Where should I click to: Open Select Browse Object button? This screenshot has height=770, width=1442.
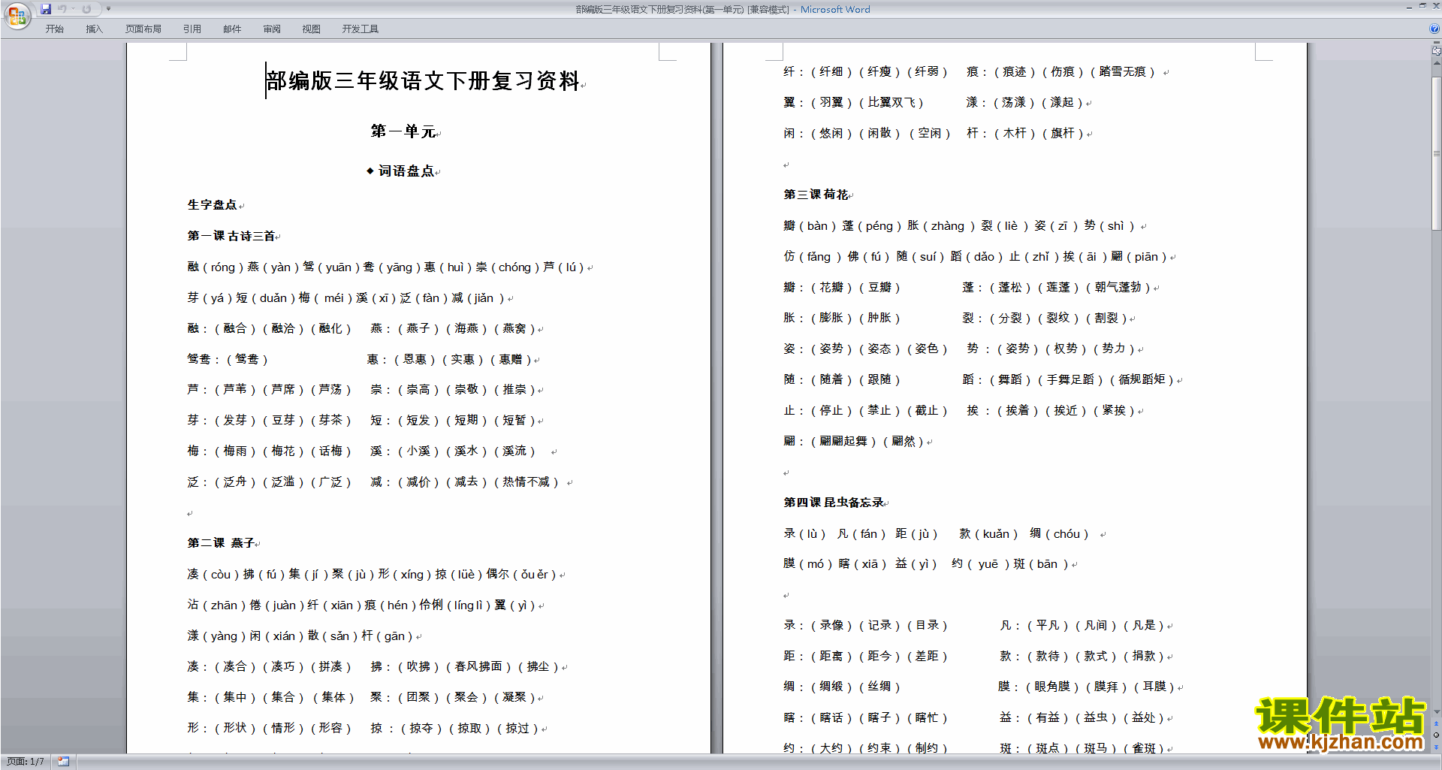[x=1437, y=735]
